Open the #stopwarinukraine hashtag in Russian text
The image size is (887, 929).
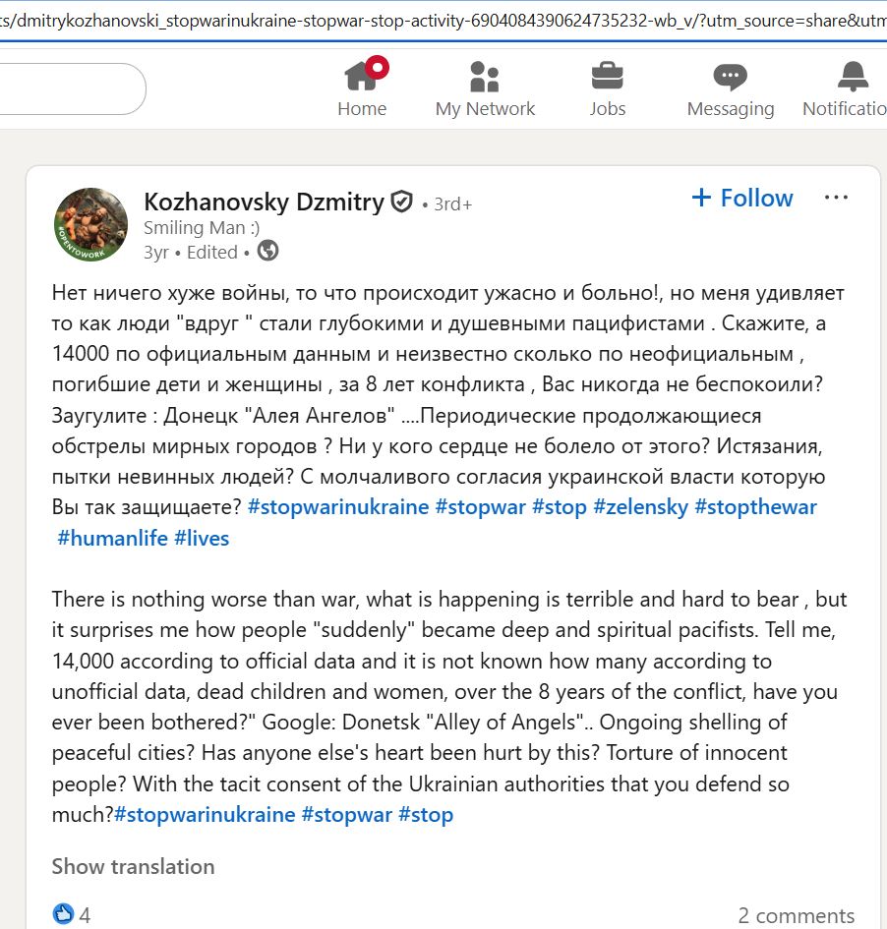(x=338, y=507)
